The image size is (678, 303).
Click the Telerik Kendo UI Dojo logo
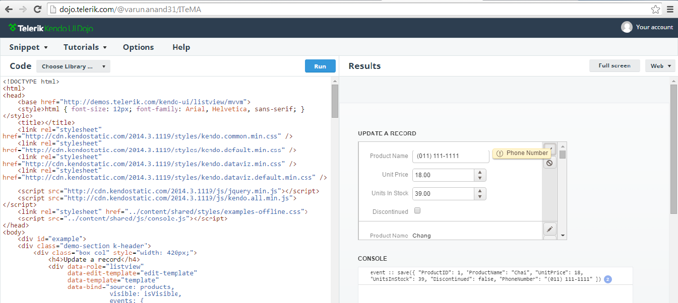pos(50,28)
